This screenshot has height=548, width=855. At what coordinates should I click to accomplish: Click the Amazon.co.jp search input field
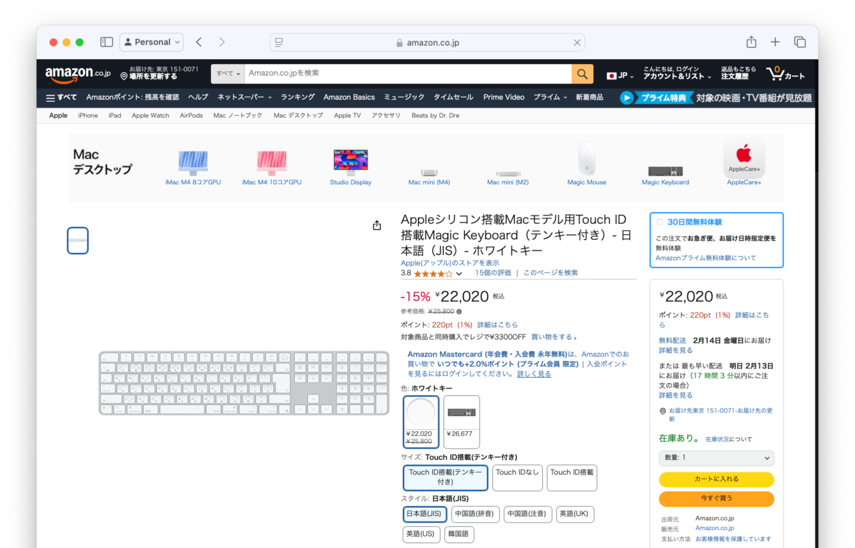pyautogui.click(x=407, y=74)
